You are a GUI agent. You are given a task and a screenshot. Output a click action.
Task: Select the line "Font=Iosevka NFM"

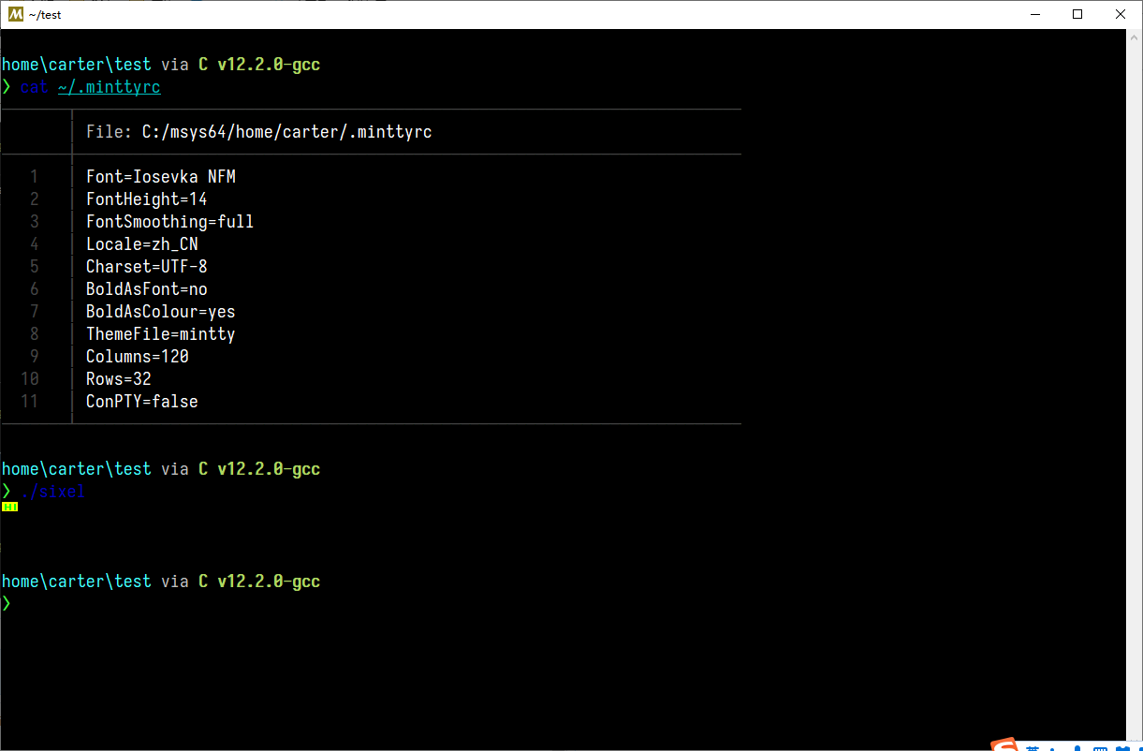[x=160, y=176]
